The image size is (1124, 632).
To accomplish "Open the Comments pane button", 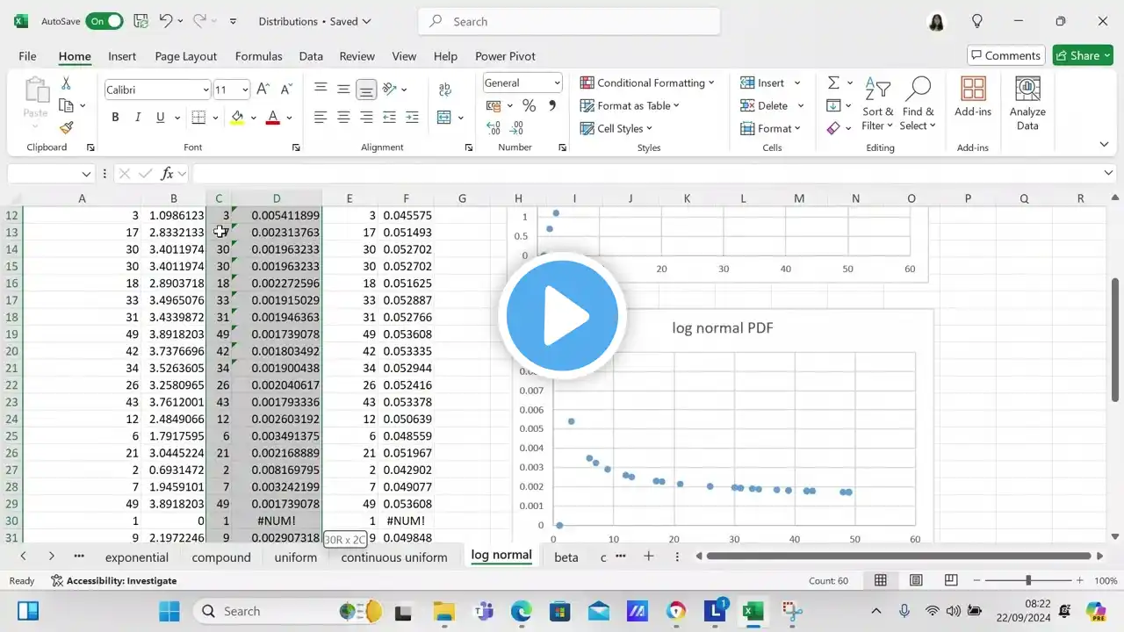I will (x=1006, y=55).
